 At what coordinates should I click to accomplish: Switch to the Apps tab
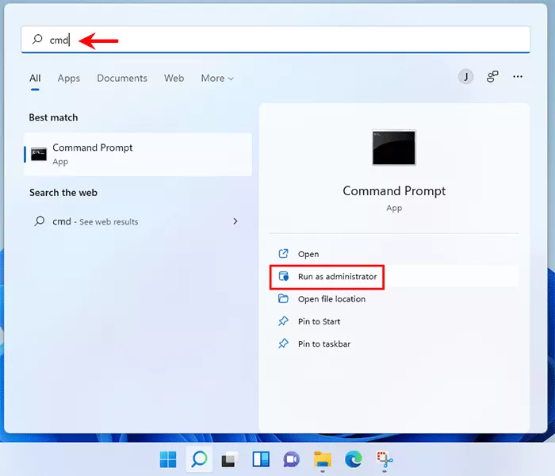coord(69,79)
